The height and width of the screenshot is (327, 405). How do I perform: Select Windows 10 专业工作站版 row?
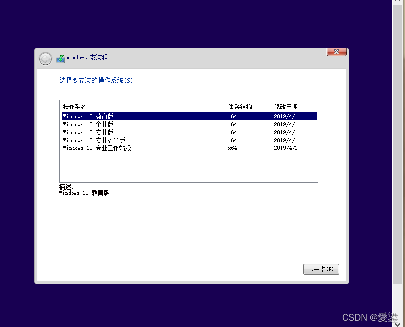pyautogui.click(x=189, y=148)
